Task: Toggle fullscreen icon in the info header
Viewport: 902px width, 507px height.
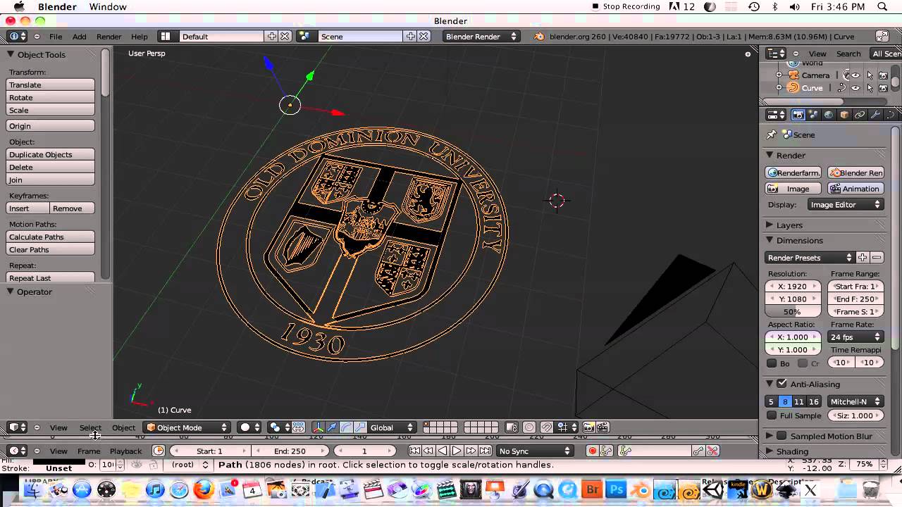Action: point(882,37)
